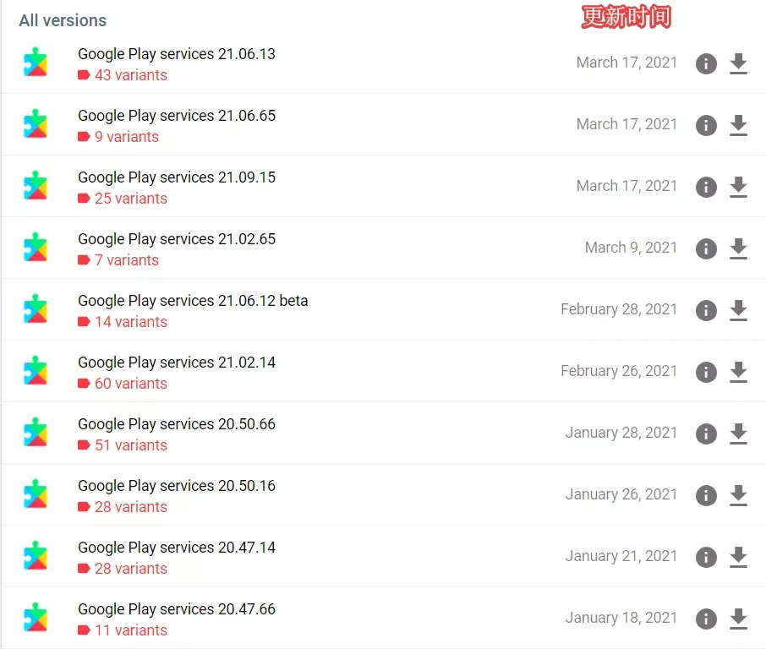The height and width of the screenshot is (649, 766).
Task: Open Google Play services 21.09.15 title
Action: tap(177, 177)
